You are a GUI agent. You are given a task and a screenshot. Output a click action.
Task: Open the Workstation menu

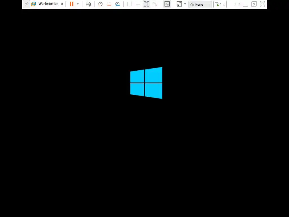[x=49, y=4]
